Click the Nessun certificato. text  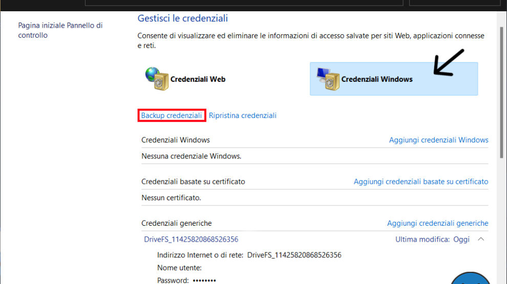coord(171,198)
